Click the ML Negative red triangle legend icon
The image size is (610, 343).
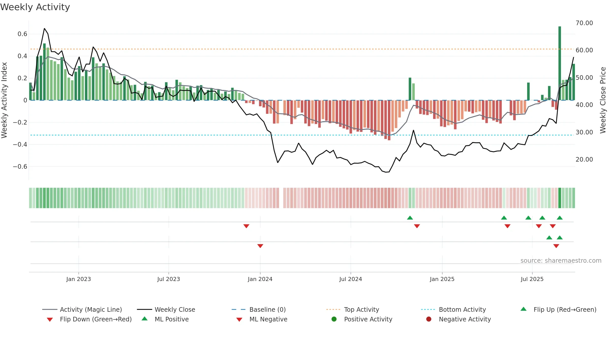tap(239, 320)
